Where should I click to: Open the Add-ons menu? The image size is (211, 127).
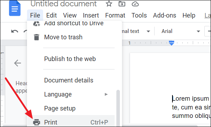click(165, 15)
